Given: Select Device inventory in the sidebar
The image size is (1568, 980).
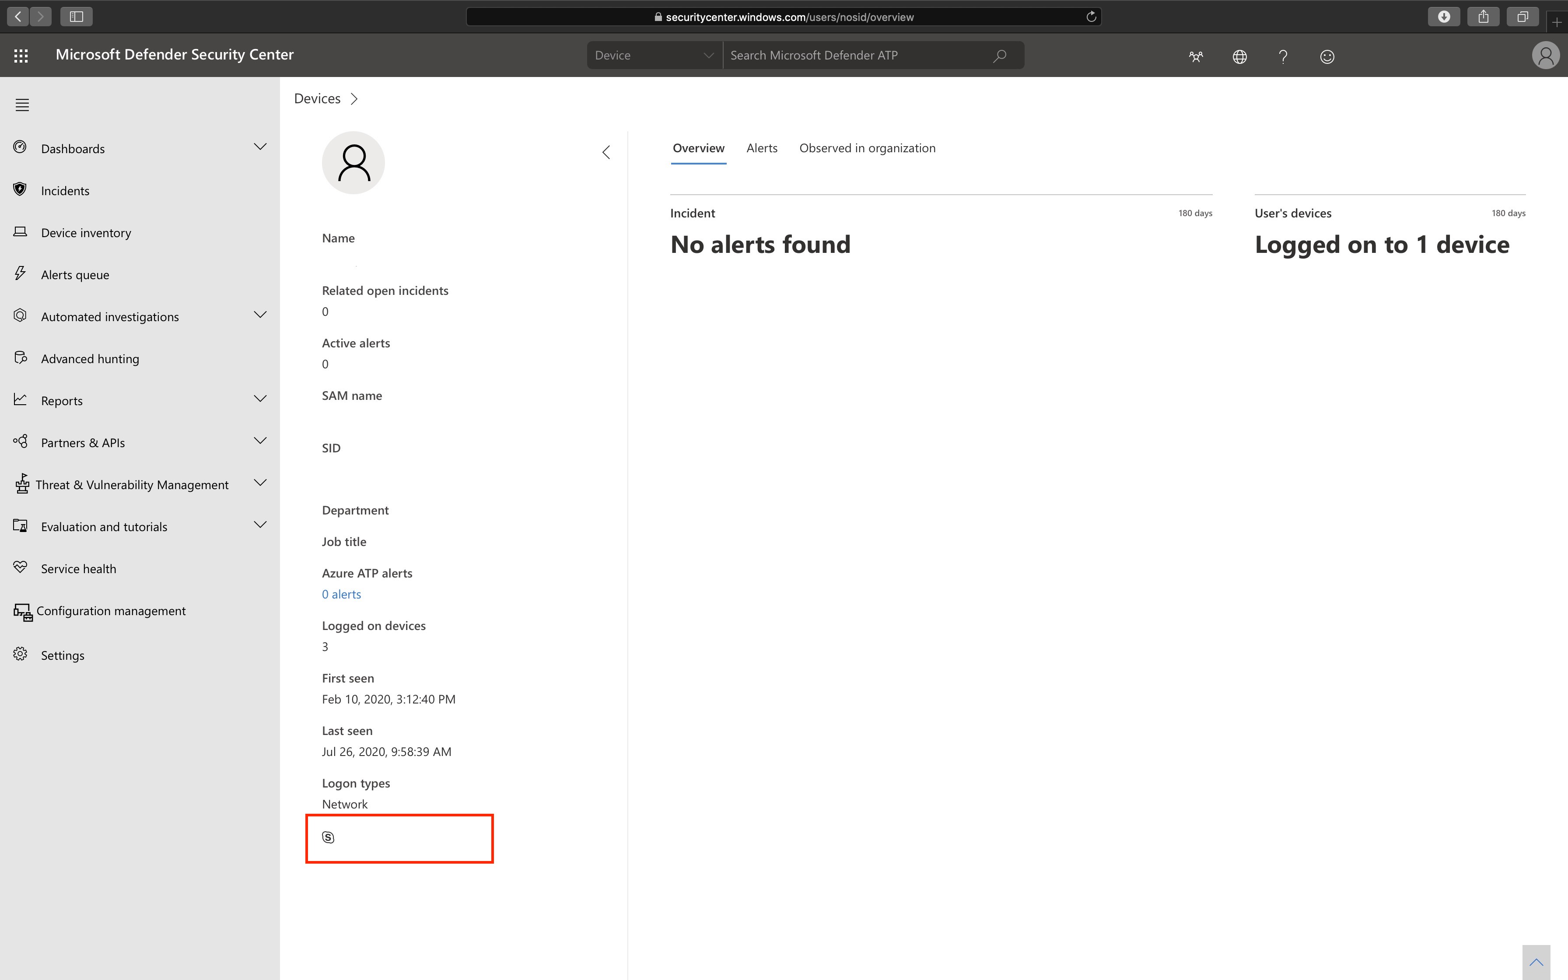Looking at the screenshot, I should point(85,232).
